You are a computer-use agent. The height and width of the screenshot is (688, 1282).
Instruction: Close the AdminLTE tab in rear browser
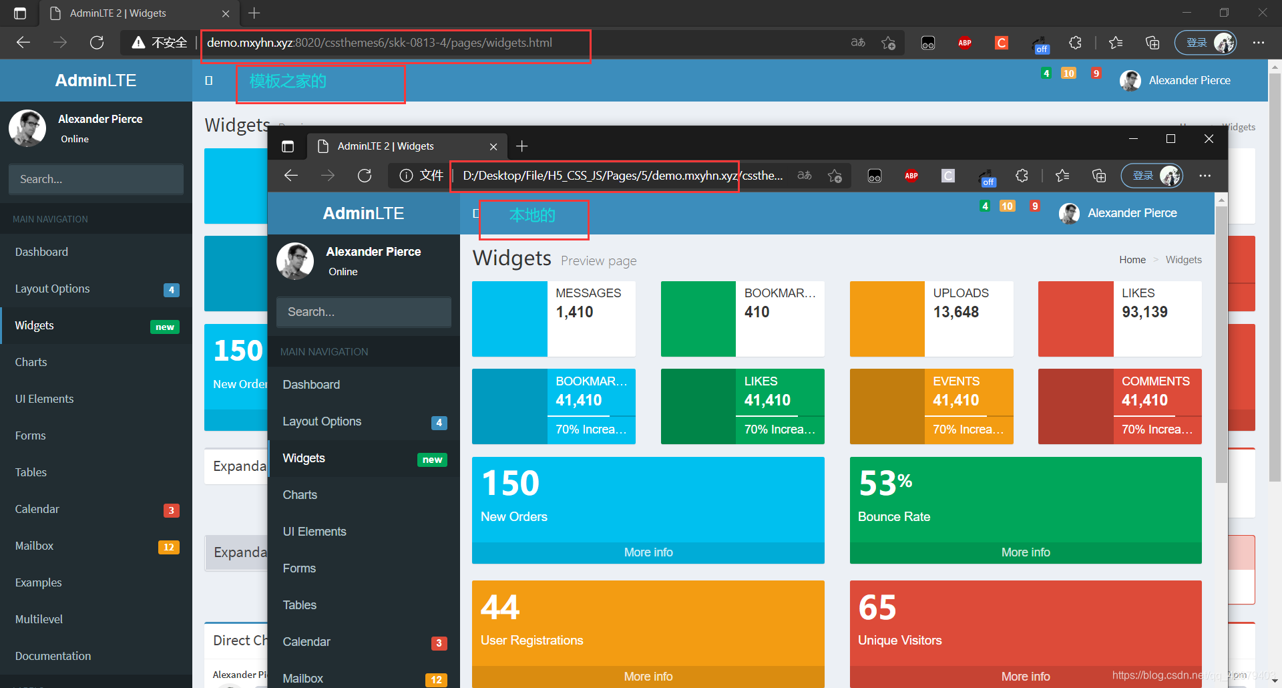pyautogui.click(x=226, y=13)
